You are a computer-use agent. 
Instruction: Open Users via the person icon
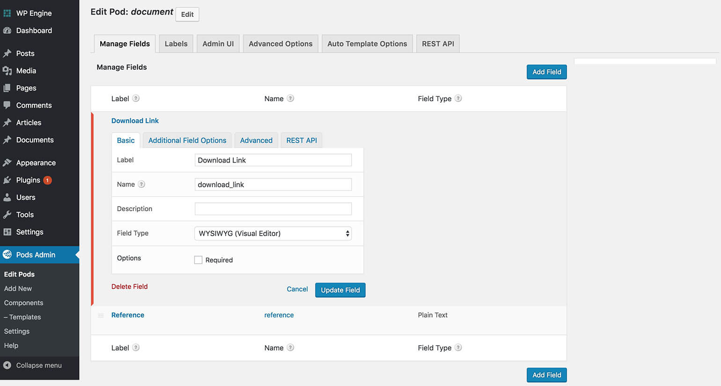(x=7, y=198)
